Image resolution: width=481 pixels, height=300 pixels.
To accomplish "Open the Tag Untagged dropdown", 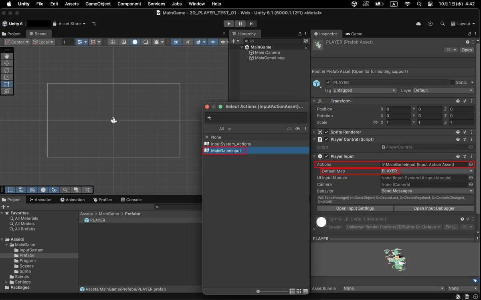I will pyautogui.click(x=364, y=90).
